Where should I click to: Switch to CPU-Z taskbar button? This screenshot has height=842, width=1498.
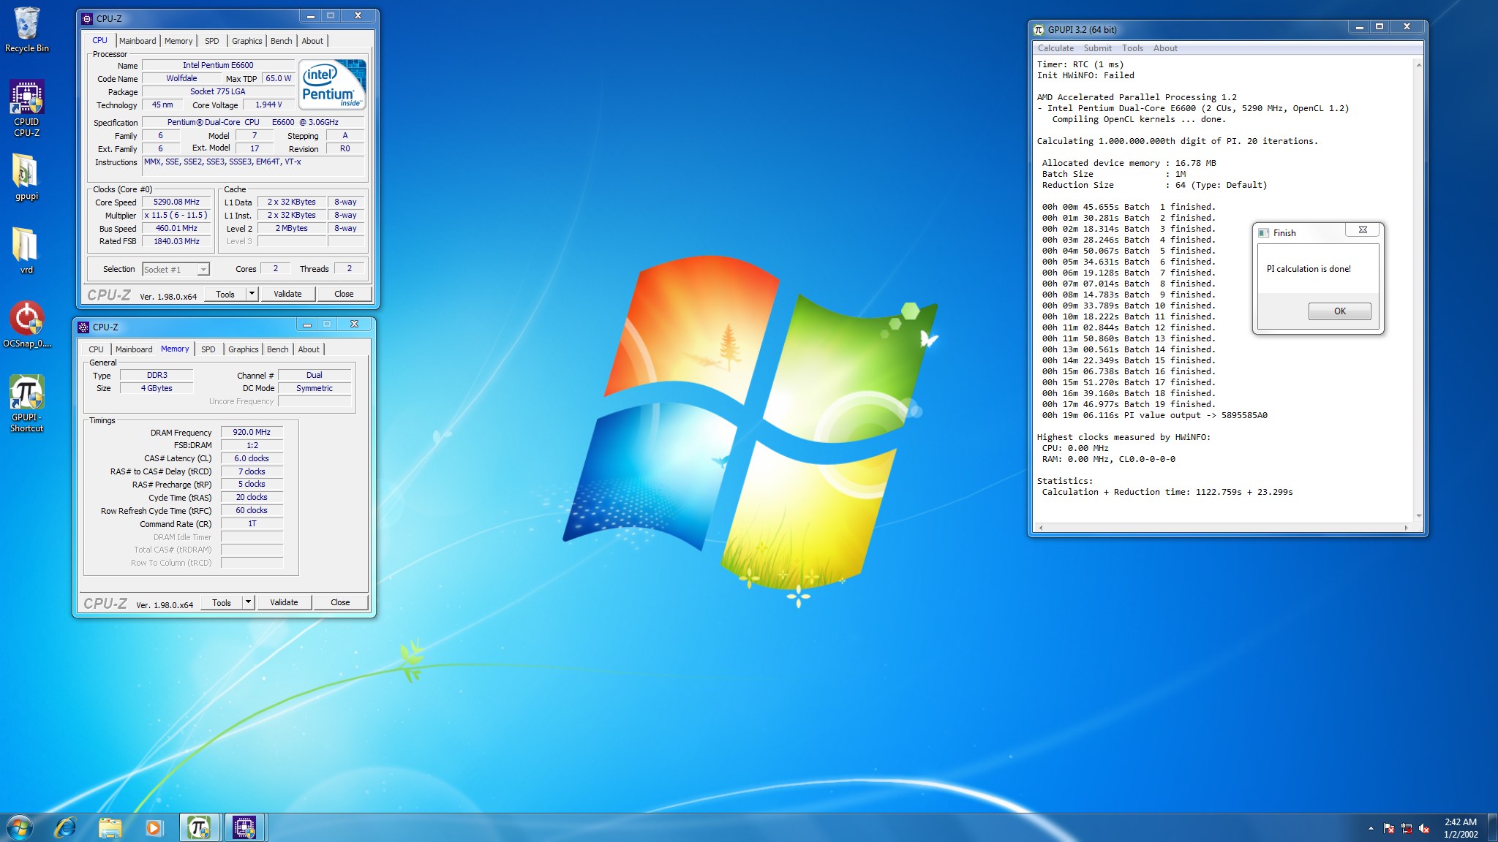[x=244, y=827]
